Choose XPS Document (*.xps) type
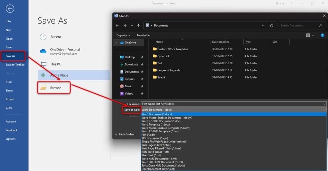The width and height of the screenshot is (328, 171). coord(155,138)
